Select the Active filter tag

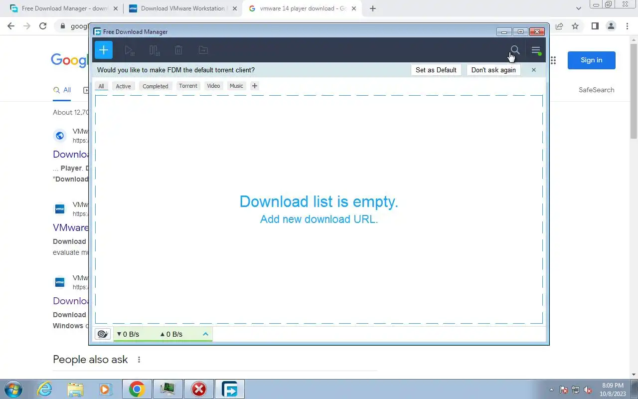pos(123,86)
